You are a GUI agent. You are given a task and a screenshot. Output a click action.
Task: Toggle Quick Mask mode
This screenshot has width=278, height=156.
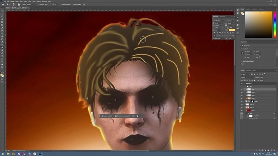(2, 79)
